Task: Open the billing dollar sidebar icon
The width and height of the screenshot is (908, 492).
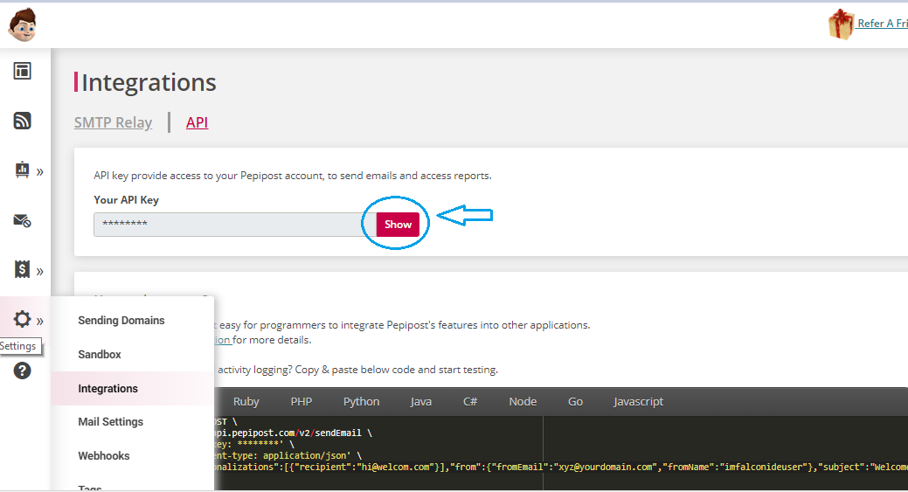Action: pos(22,269)
